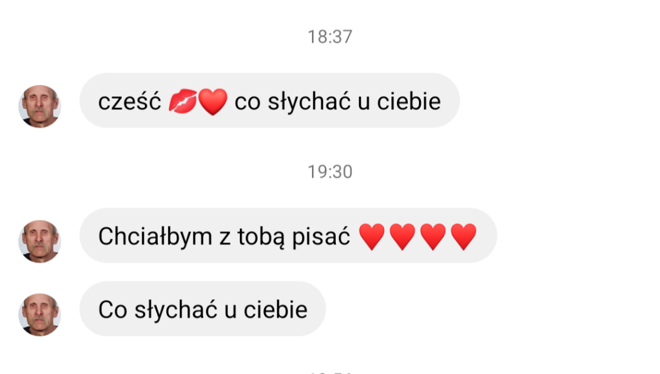This screenshot has height=374, width=660.
Task: Select the capitalized Co słychać u ciebie bubble
Action: click(202, 308)
